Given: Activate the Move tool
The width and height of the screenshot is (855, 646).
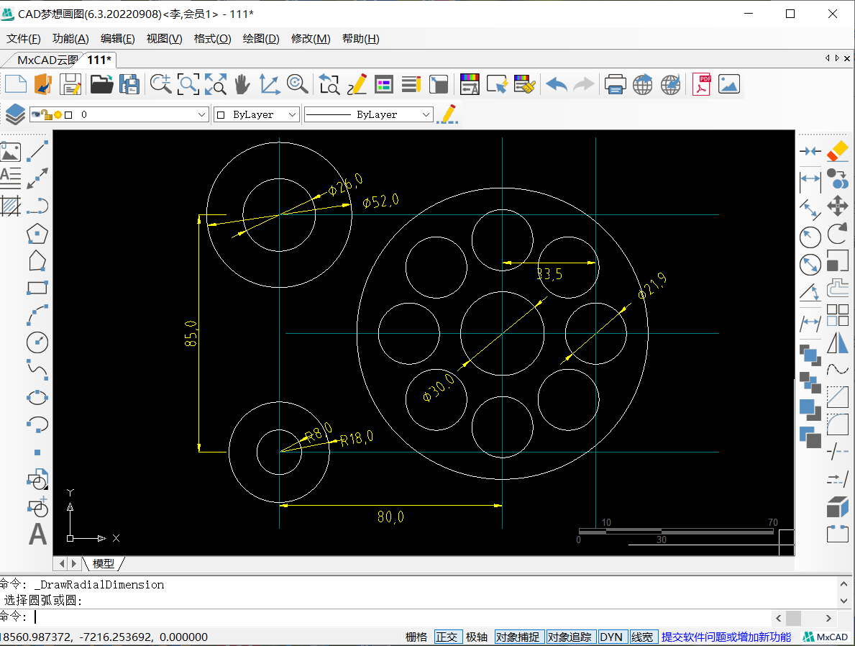Looking at the screenshot, I should coord(838,206).
